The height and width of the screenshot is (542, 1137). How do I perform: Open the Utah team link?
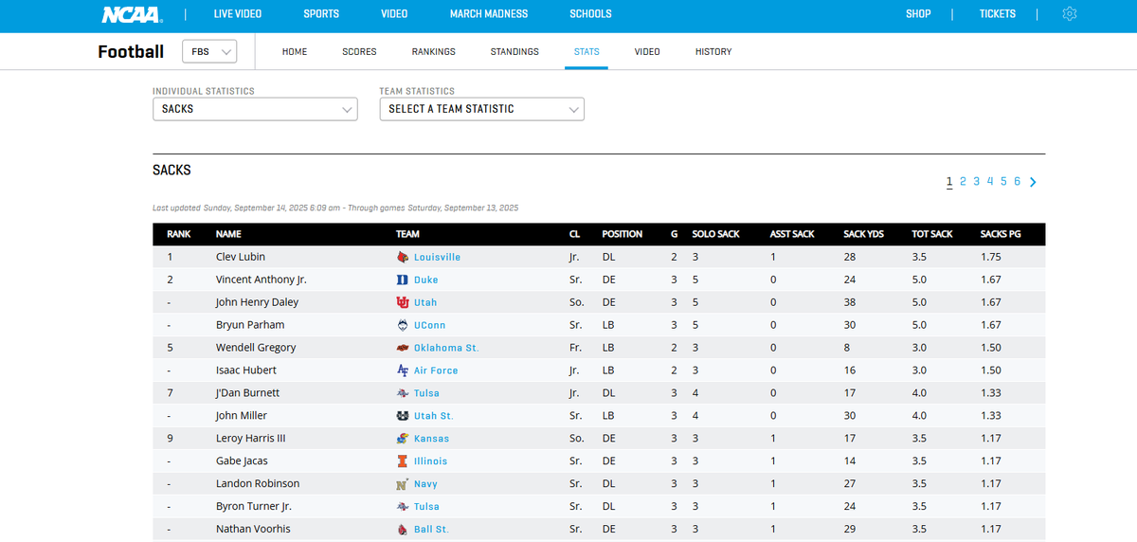[x=425, y=302]
